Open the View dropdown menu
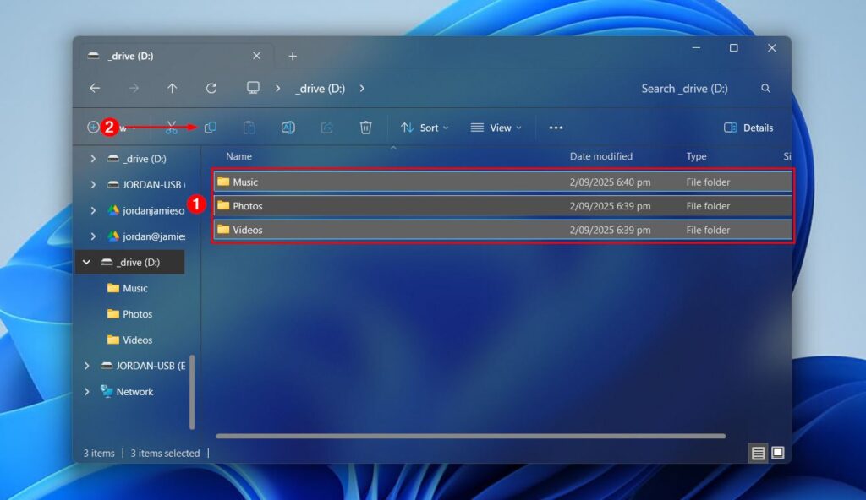 tap(496, 128)
